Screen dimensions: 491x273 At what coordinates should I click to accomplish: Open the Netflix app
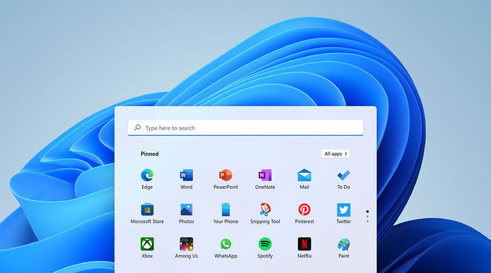[x=304, y=247]
